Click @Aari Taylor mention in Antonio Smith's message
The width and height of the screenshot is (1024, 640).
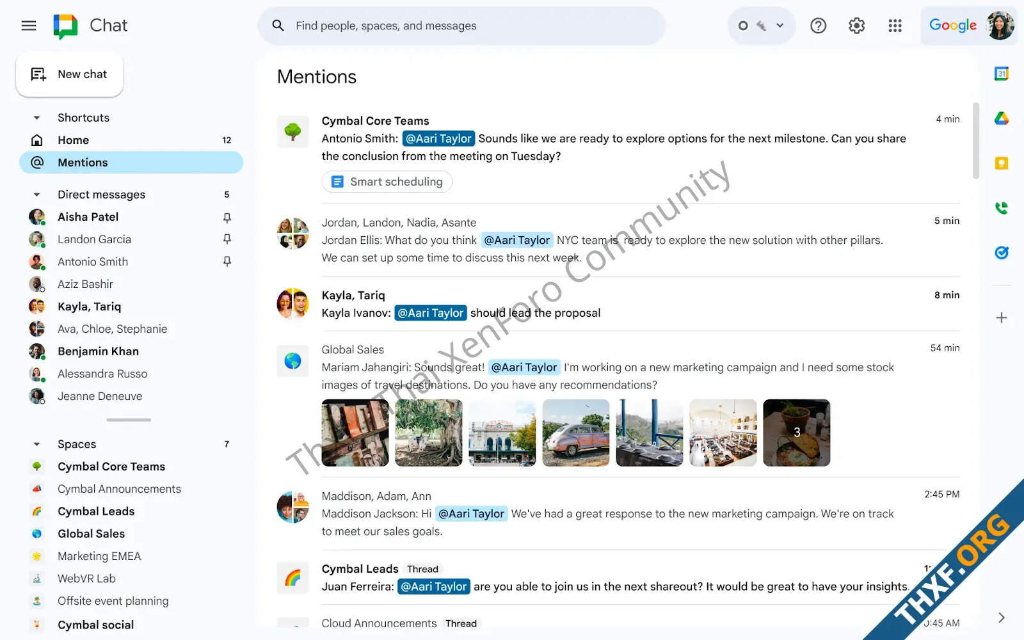438,139
